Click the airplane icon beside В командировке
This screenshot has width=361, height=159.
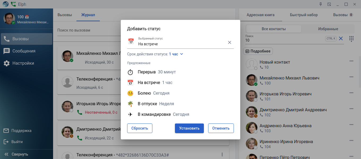pos(130,114)
